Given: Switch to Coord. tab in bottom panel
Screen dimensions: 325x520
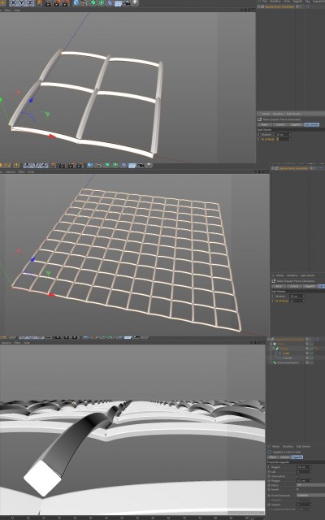Looking at the screenshot, I should (x=285, y=457).
